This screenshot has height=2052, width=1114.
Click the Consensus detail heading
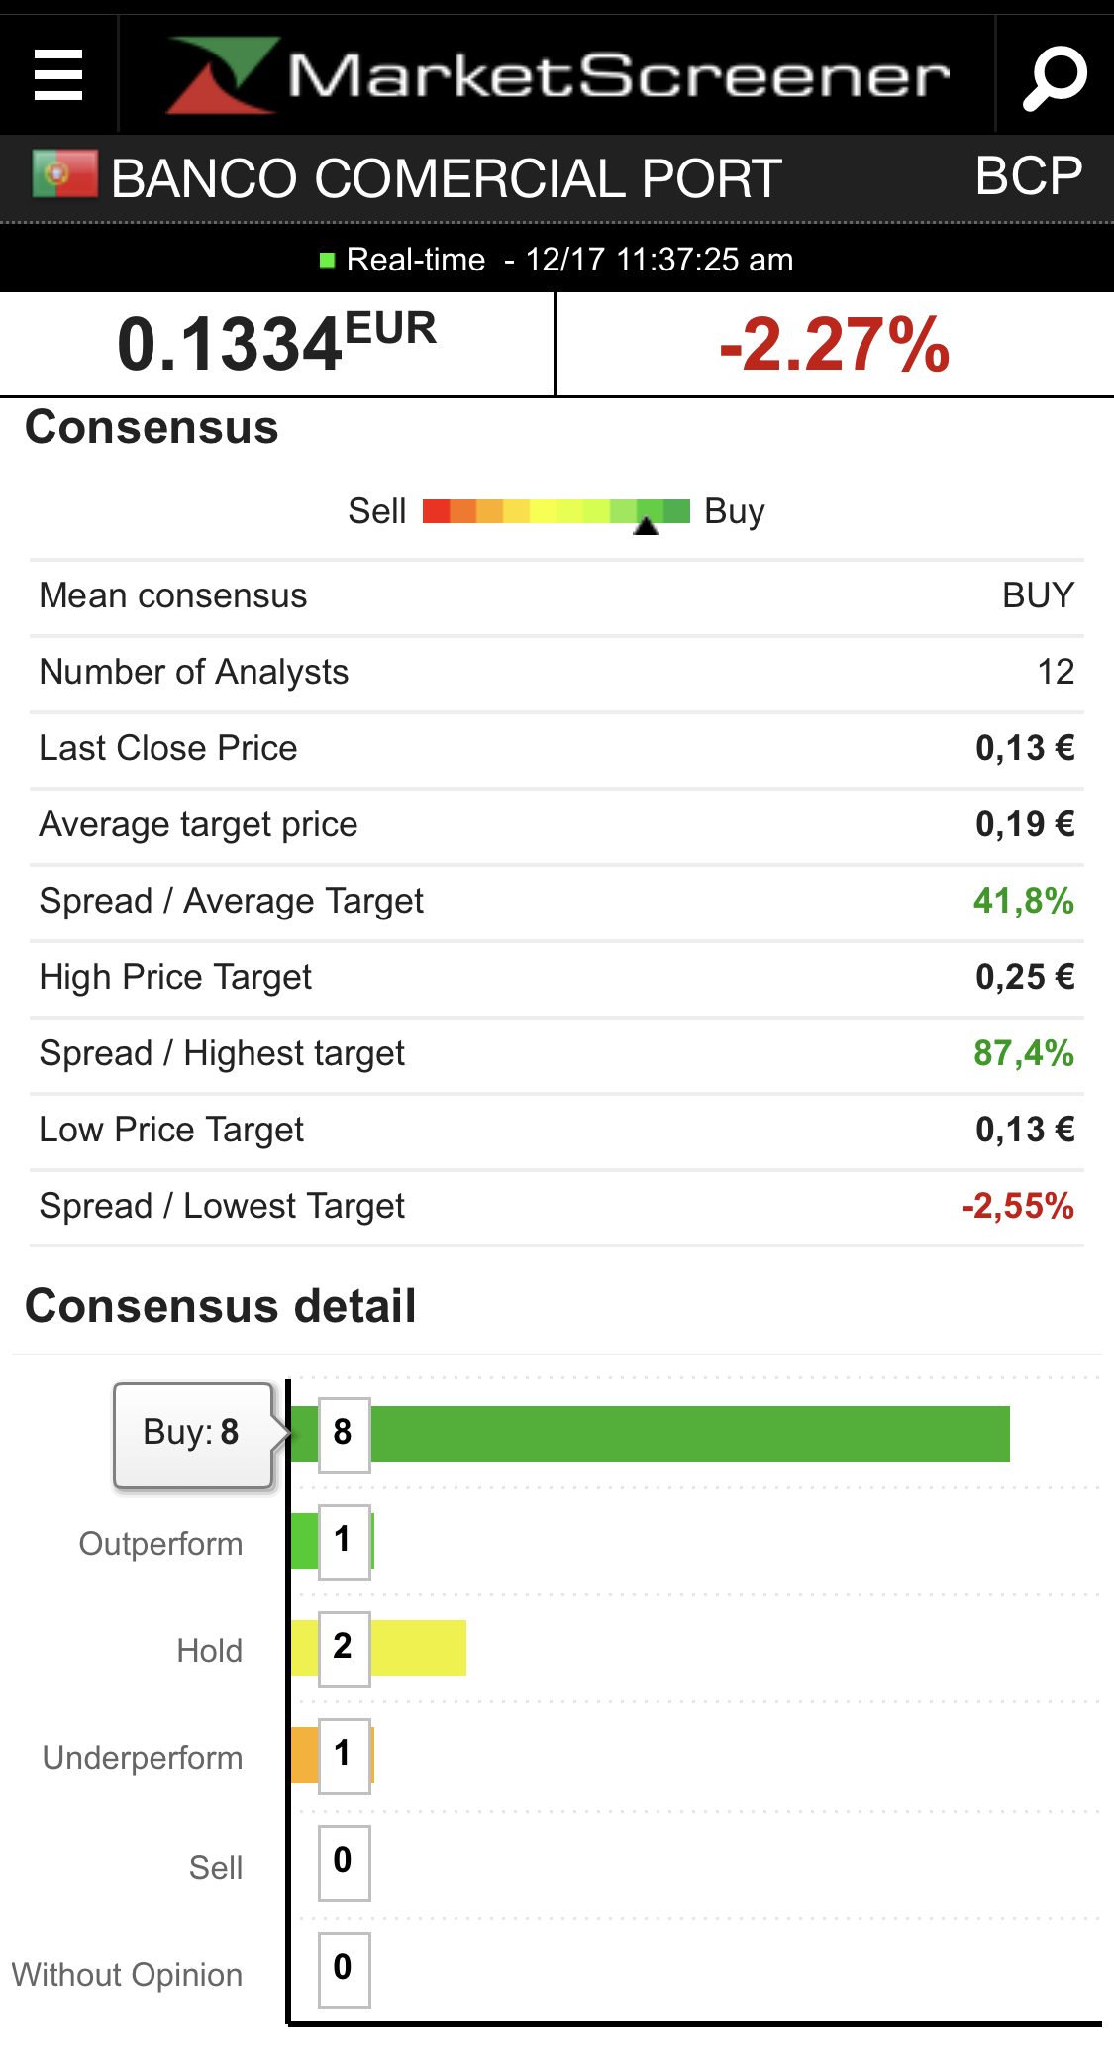click(221, 1306)
